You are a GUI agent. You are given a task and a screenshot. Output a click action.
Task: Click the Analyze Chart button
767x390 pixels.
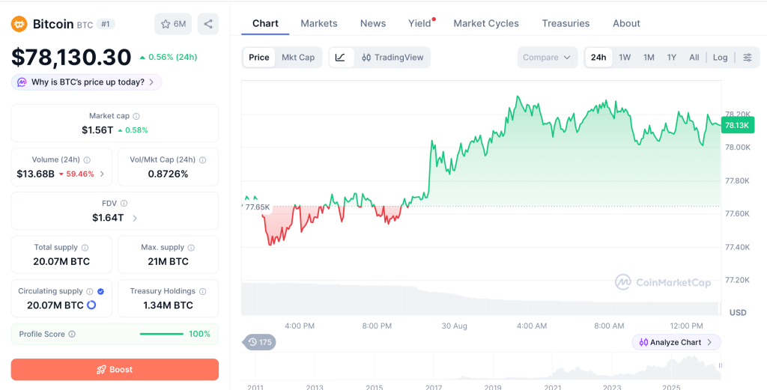[x=676, y=342]
